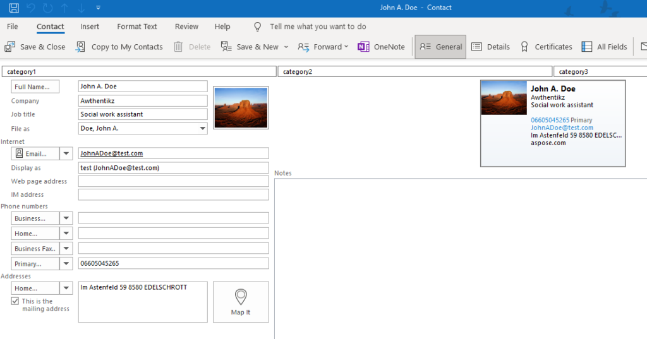Click Save & Close ribbon button

tap(35, 47)
